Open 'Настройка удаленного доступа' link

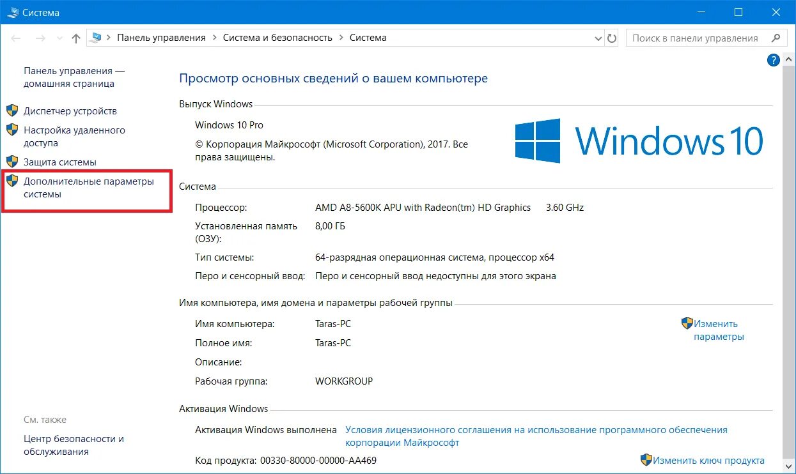(x=74, y=137)
